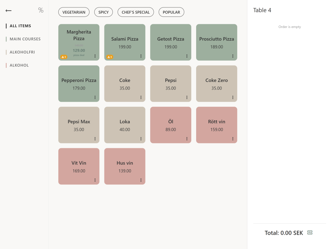Viewport: 332px width, 249px height.
Task: Add Rött vin to the order
Action: [217, 125]
